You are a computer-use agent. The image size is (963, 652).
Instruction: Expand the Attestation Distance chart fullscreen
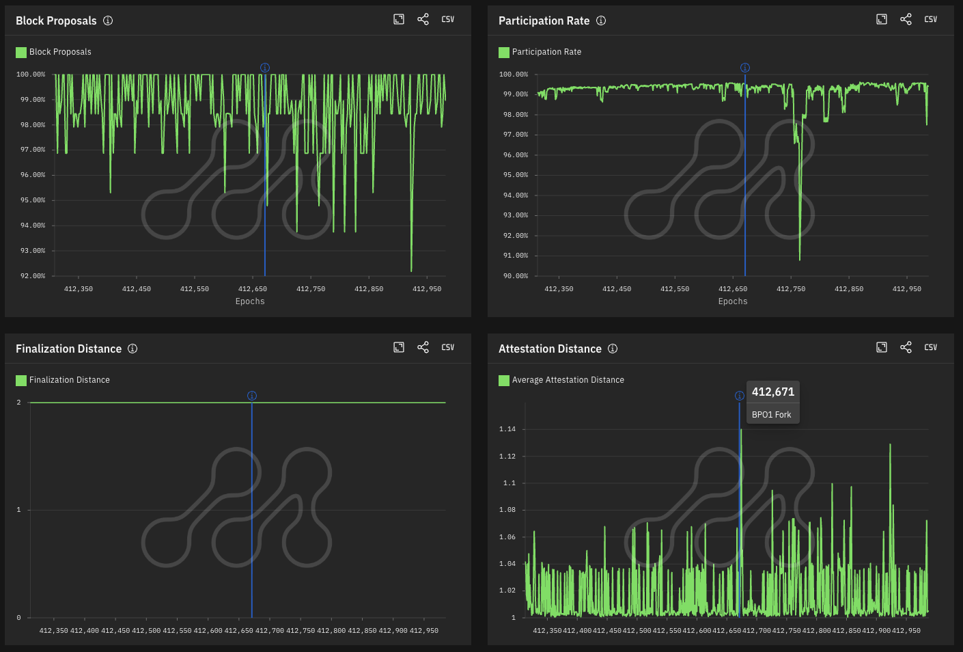[x=882, y=347]
